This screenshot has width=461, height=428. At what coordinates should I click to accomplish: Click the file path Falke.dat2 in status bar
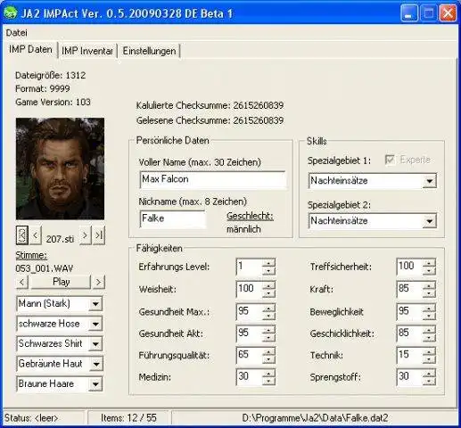(315, 418)
